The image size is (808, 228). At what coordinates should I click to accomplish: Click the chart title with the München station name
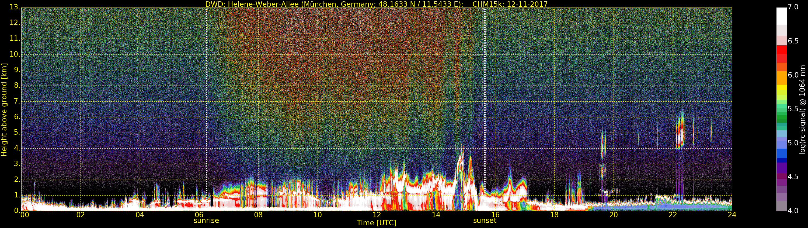pyautogui.click(x=377, y=4)
